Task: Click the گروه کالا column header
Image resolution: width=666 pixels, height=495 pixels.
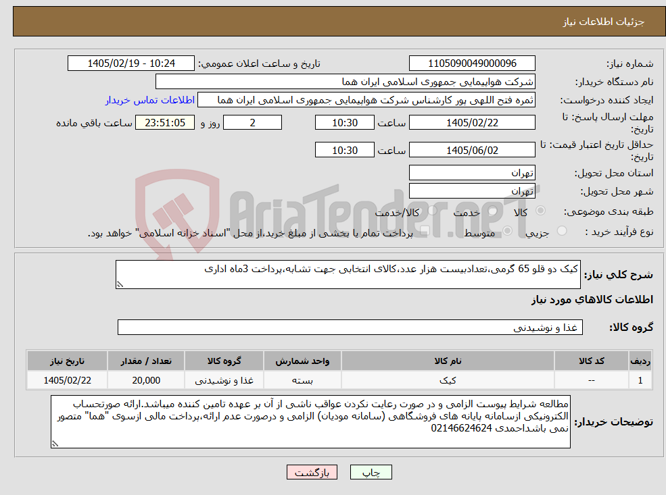Action: 224,361
